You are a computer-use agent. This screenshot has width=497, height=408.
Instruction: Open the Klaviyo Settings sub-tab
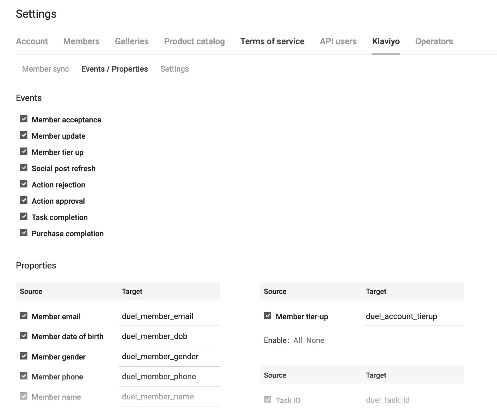click(175, 69)
